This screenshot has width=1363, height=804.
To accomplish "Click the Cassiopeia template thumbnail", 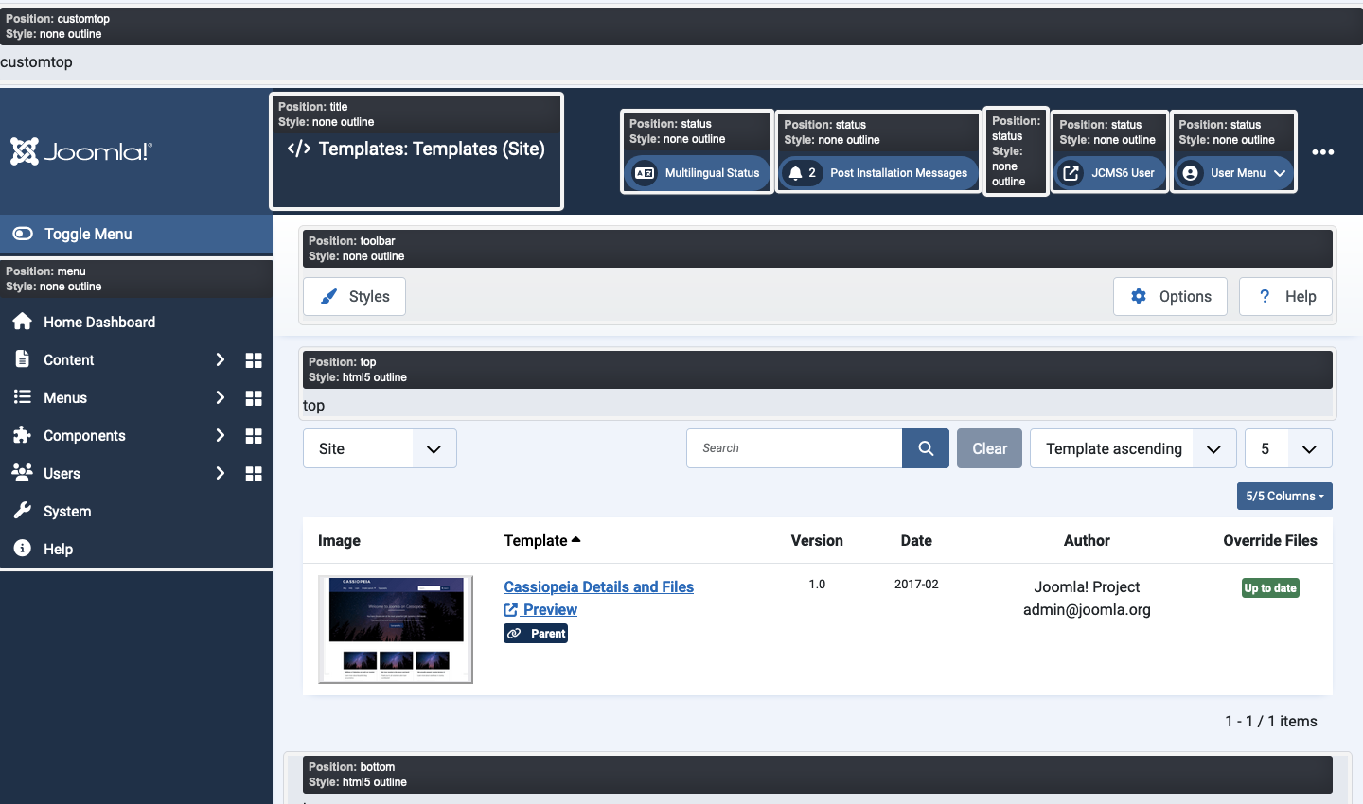I will [395, 630].
